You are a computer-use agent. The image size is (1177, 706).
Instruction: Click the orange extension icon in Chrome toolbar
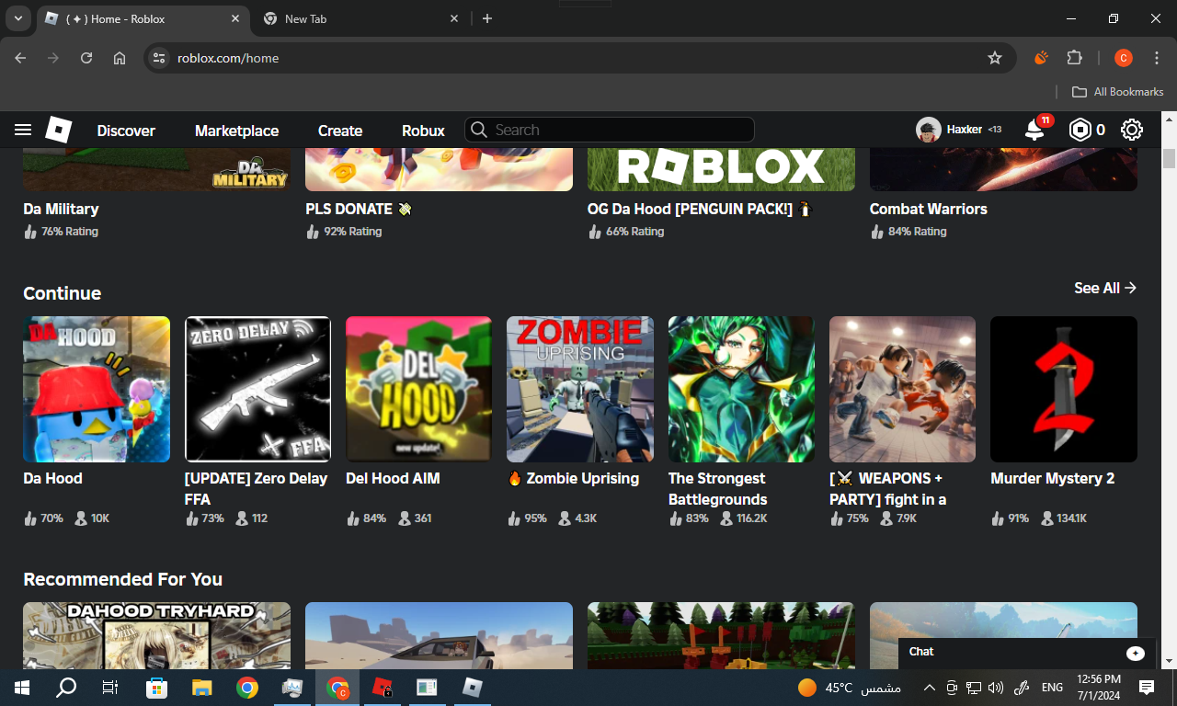(1041, 58)
